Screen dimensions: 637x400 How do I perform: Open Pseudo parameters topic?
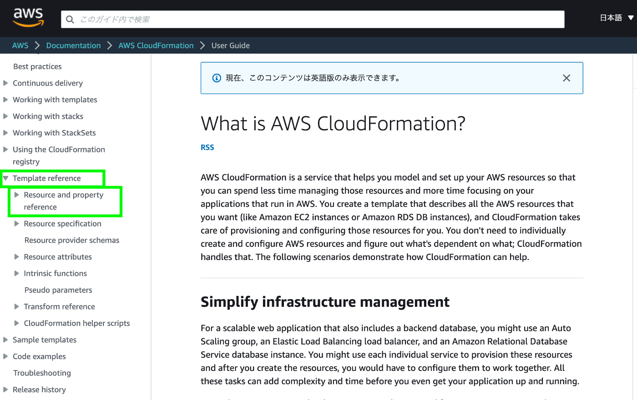point(58,290)
